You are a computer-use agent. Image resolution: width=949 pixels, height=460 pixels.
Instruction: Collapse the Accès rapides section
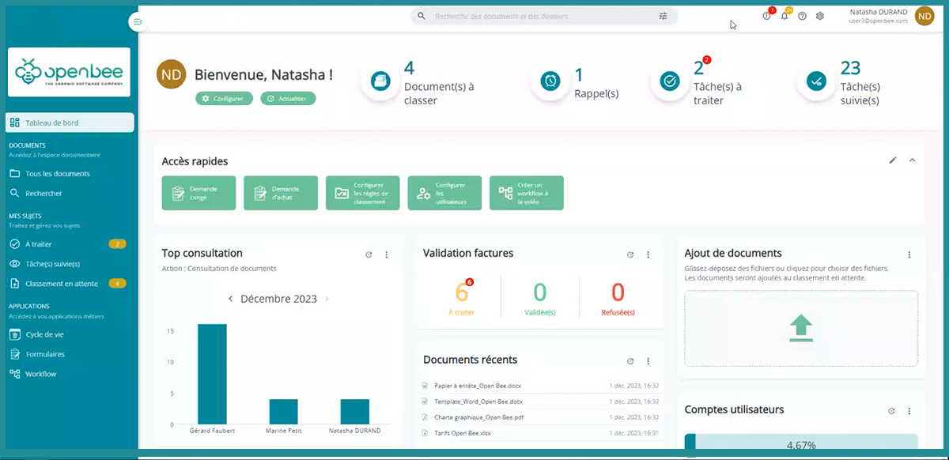point(912,160)
